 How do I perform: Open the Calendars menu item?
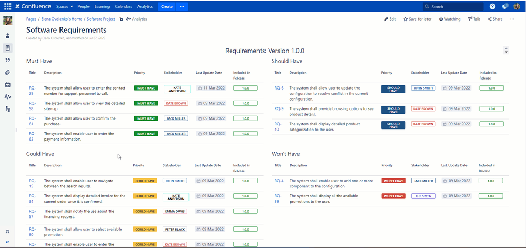tap(123, 6)
